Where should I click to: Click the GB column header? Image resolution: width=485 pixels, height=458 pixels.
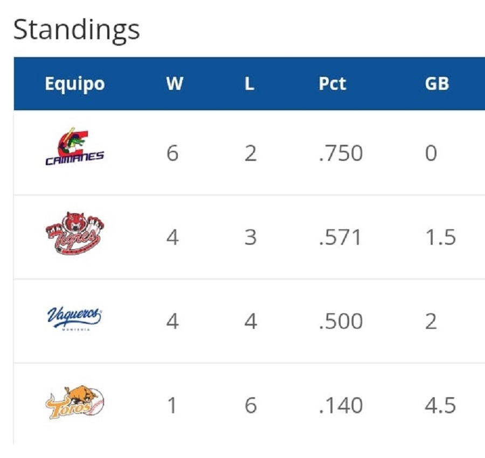click(x=436, y=84)
